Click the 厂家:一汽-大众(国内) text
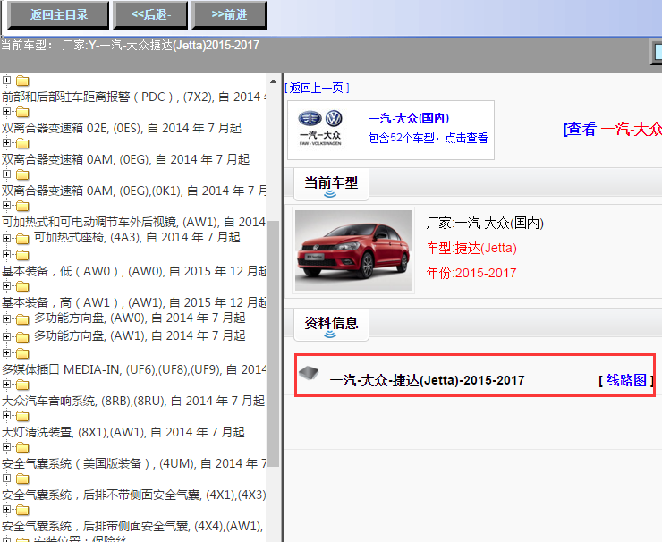 (485, 223)
